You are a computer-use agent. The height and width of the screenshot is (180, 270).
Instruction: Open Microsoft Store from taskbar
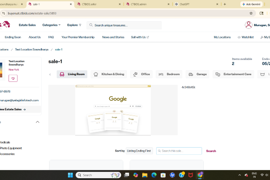click(163, 175)
